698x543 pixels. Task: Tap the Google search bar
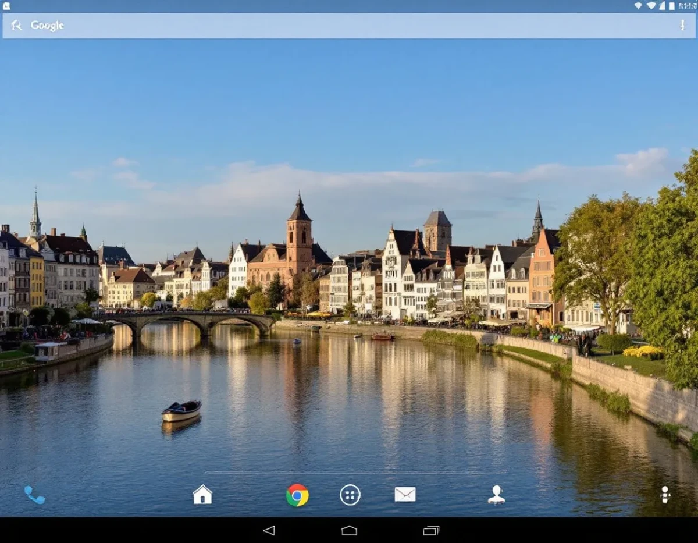point(349,26)
